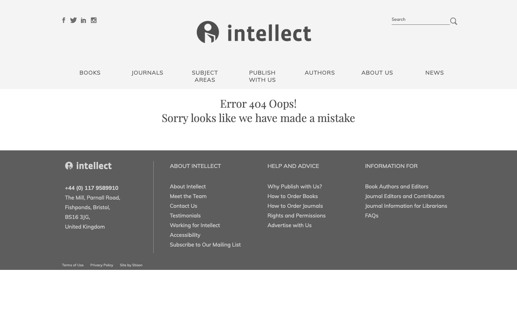Open the News navigation item
Viewport: 517px width, 323px height.
point(434,73)
